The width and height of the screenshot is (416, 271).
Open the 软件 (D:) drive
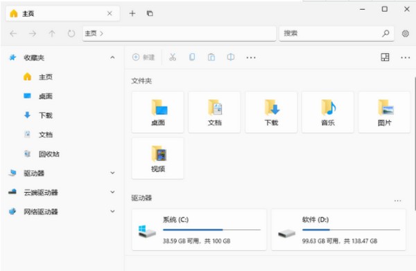[338, 230]
